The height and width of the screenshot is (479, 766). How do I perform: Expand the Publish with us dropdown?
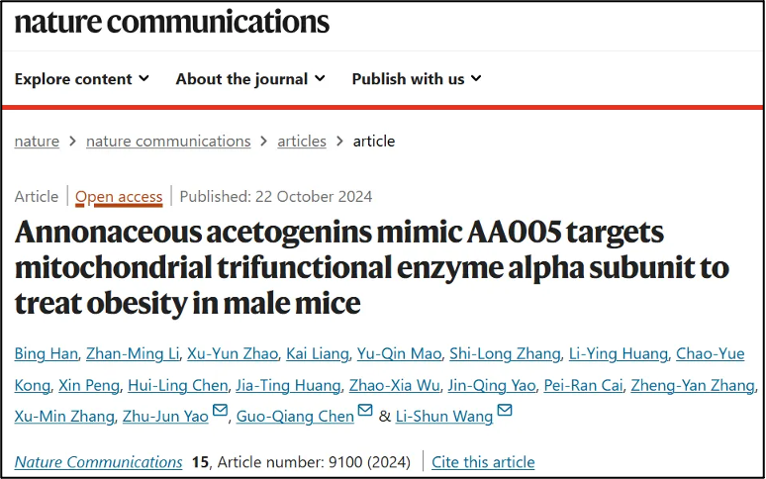tap(417, 79)
